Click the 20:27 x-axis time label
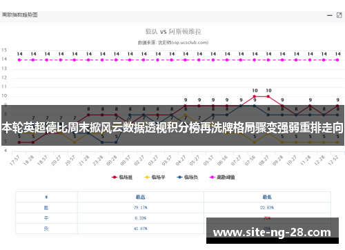The width and height of the screenshot is (345, 250). pyautogui.click(x=57, y=160)
